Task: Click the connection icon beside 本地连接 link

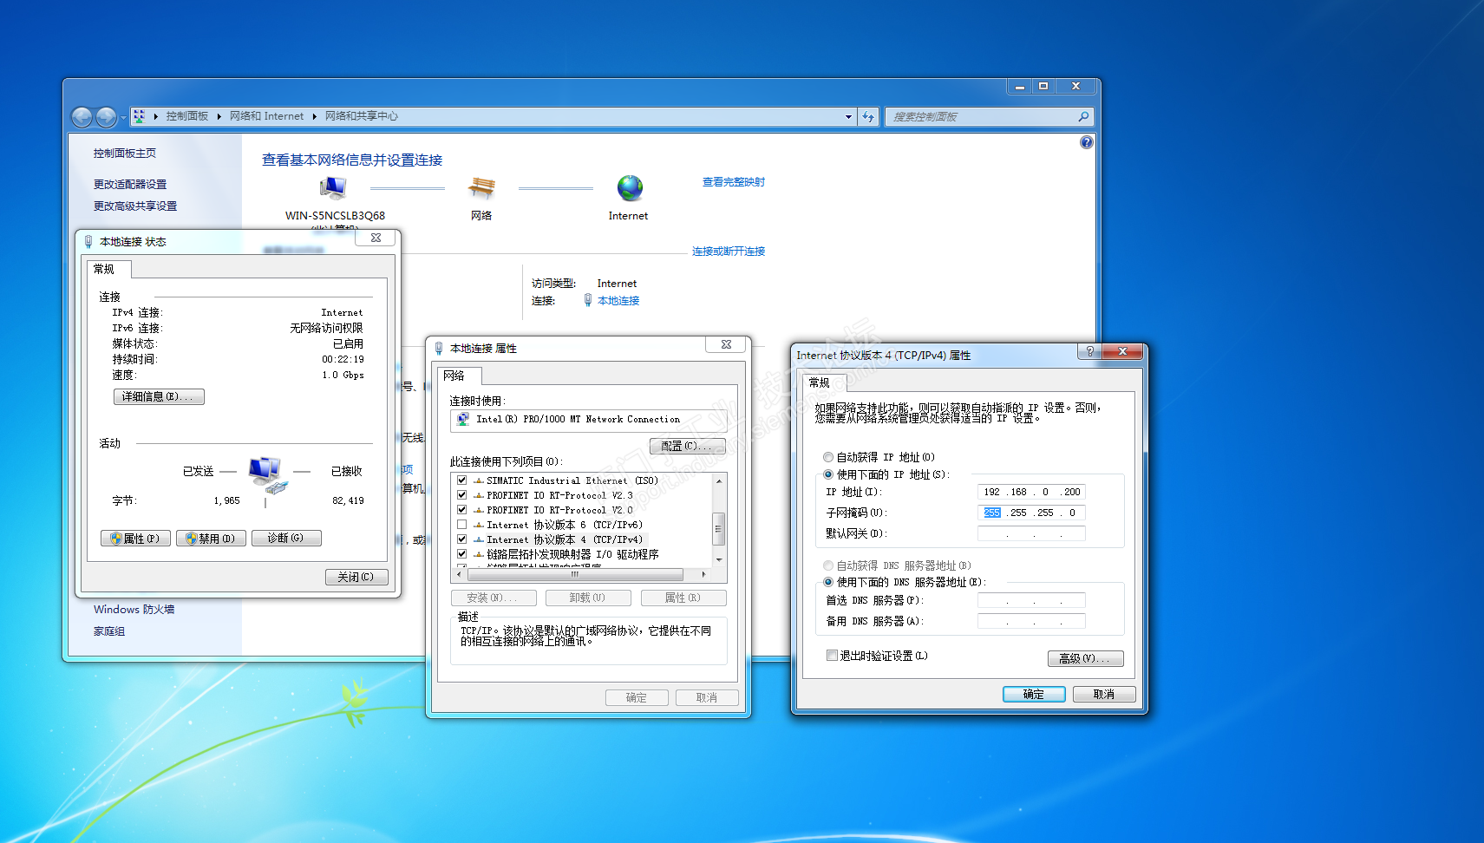Action: pos(588,300)
